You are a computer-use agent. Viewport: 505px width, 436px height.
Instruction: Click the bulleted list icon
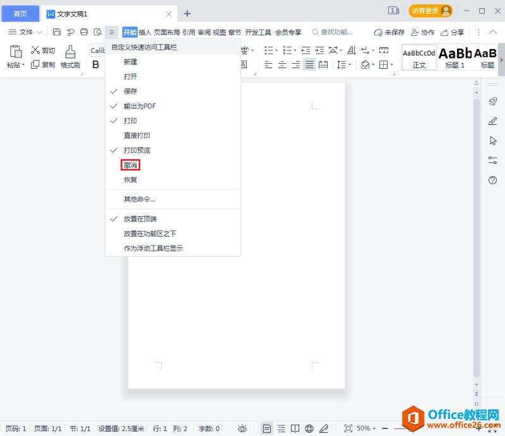coord(269,50)
